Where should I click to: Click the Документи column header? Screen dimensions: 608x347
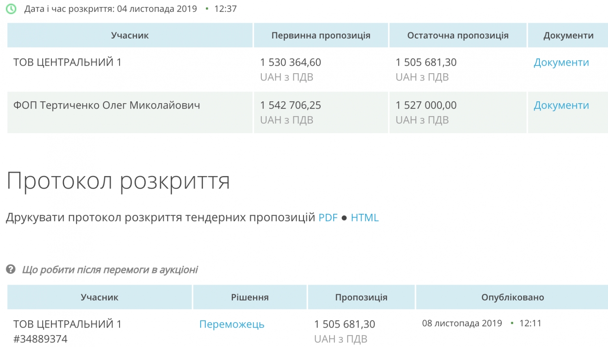568,36
